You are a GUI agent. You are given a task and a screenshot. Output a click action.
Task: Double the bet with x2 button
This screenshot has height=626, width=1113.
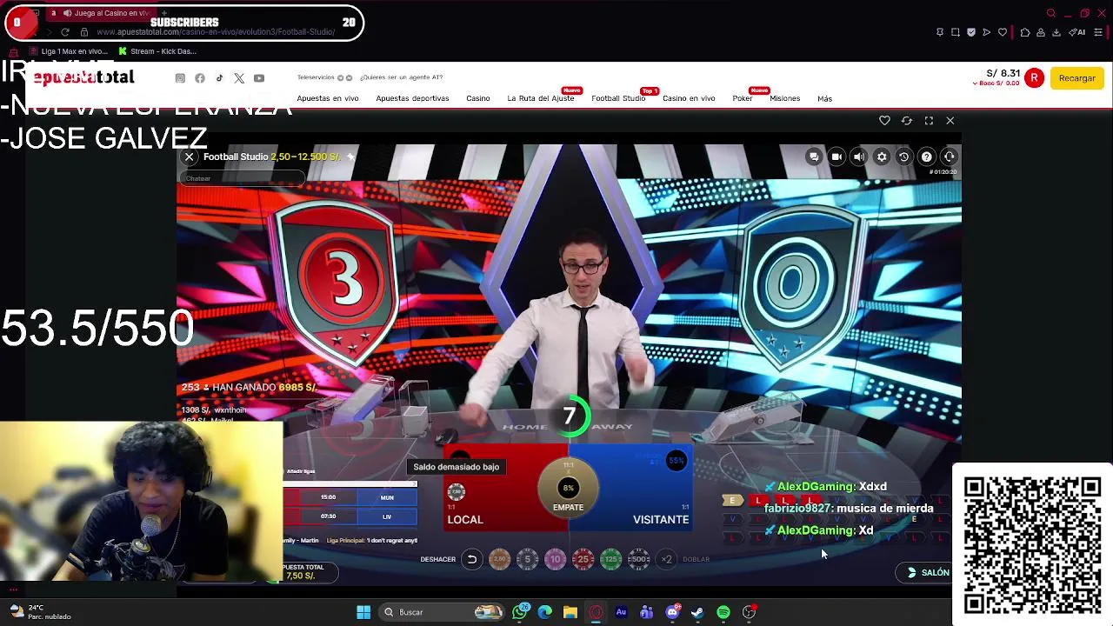pos(667,559)
